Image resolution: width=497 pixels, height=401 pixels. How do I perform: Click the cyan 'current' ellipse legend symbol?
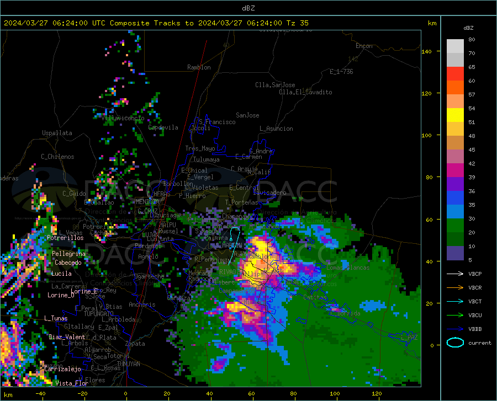click(x=455, y=343)
